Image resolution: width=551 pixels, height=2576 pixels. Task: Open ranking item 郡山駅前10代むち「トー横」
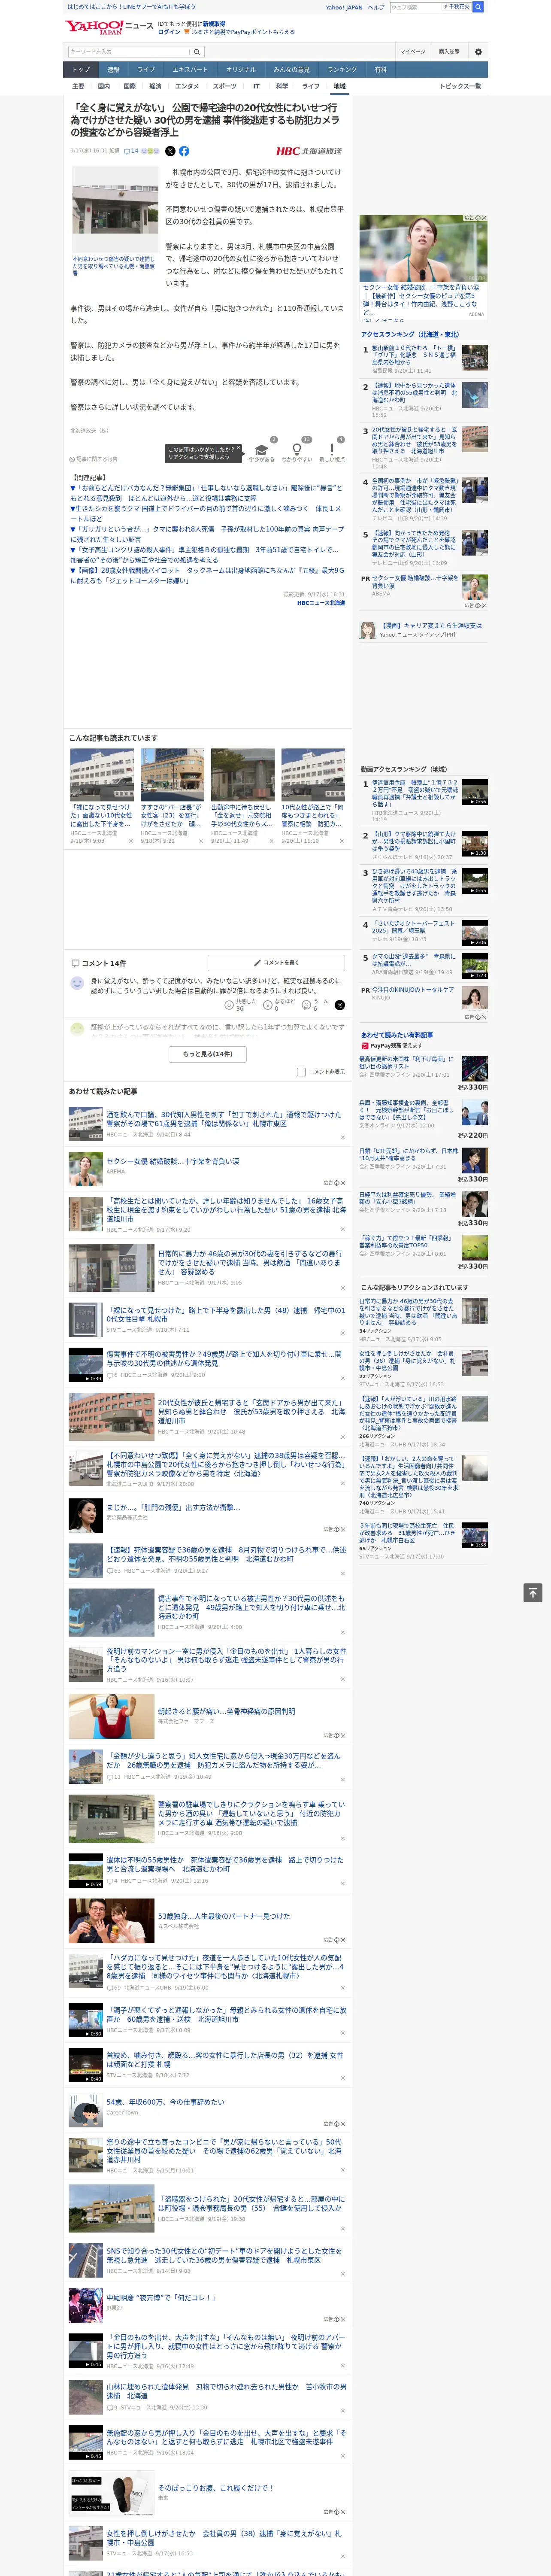click(414, 356)
